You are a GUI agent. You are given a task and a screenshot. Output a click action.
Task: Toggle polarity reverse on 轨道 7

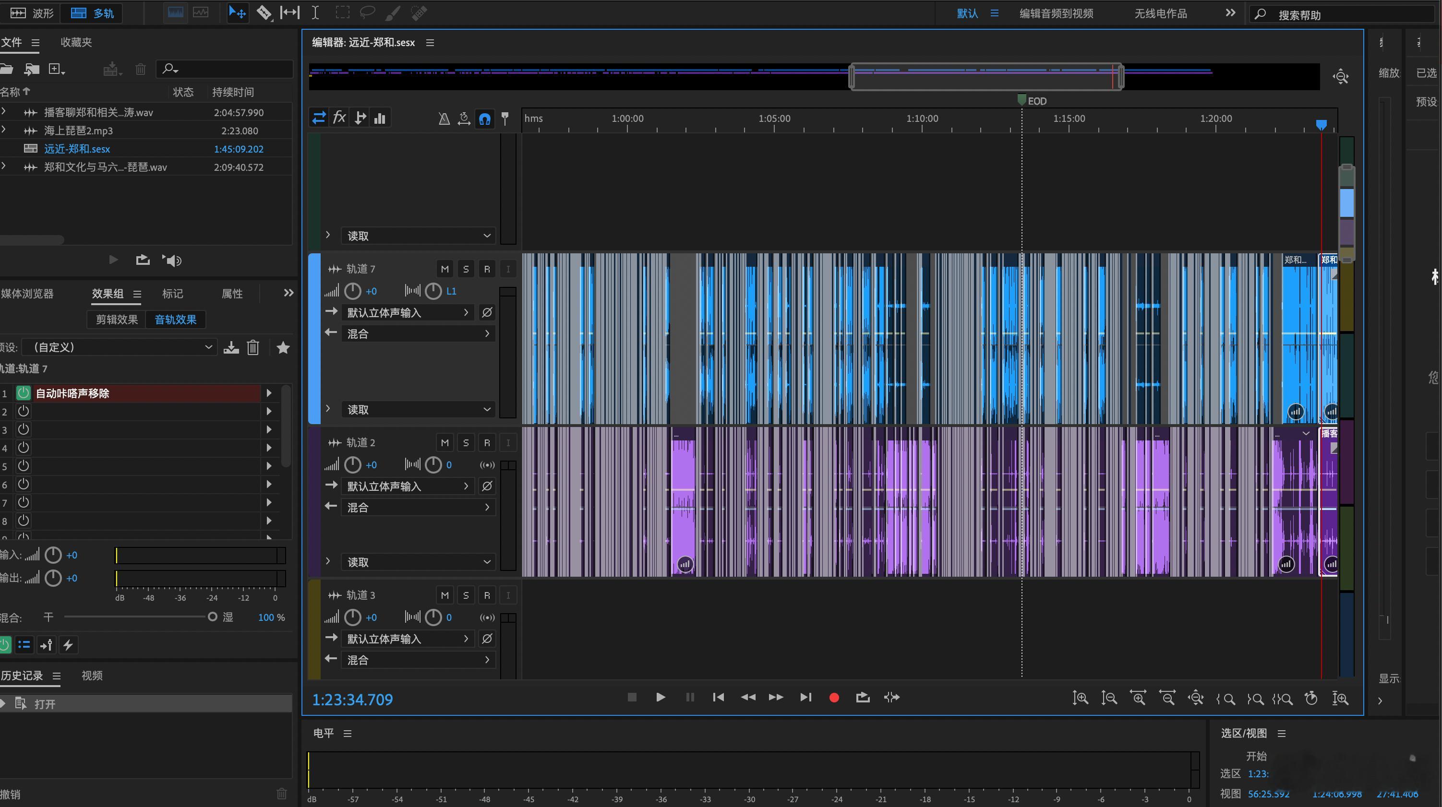tap(487, 313)
